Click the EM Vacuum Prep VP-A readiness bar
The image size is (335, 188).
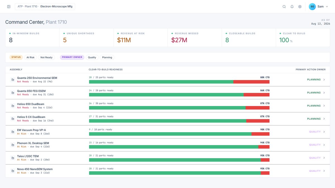pos(179,134)
